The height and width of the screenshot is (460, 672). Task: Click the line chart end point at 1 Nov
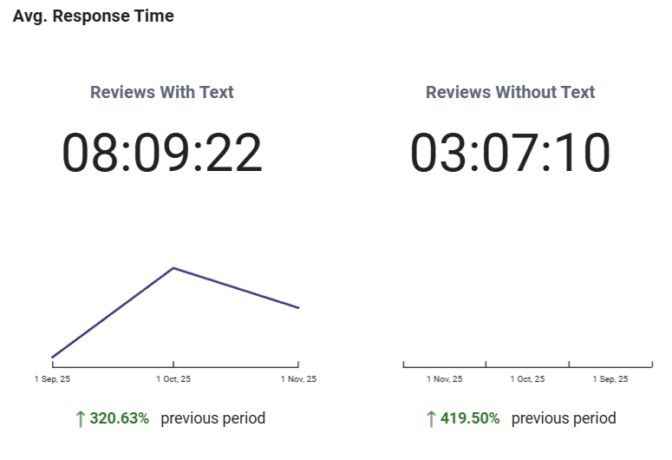click(298, 307)
